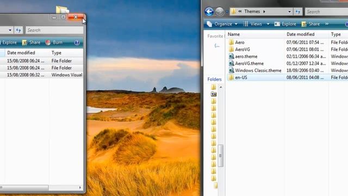Screen dimensions: 348x196
Task: Click Explore in left window toolbar
Action: coord(9,42)
